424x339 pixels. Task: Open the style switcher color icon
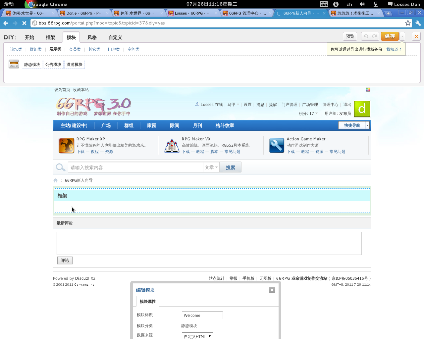pyautogui.click(x=368, y=89)
